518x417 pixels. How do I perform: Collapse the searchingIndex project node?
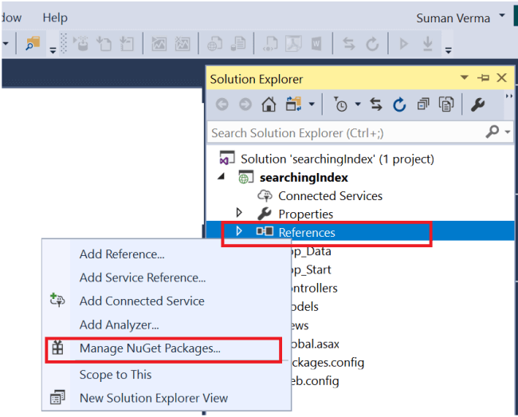tap(222, 177)
